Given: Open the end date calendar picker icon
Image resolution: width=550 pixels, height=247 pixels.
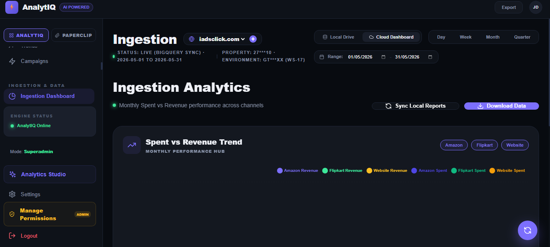Looking at the screenshot, I should pos(430,57).
